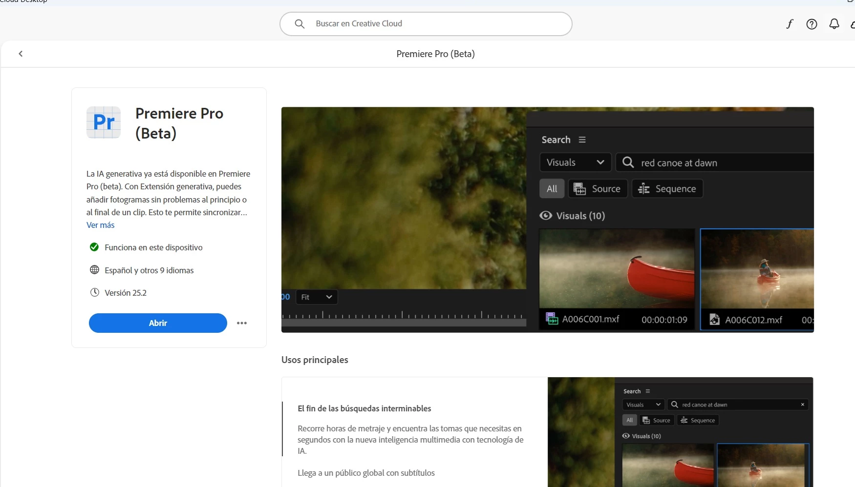
Task: Click the file icon next to A006C001.mxf
Action: point(552,319)
